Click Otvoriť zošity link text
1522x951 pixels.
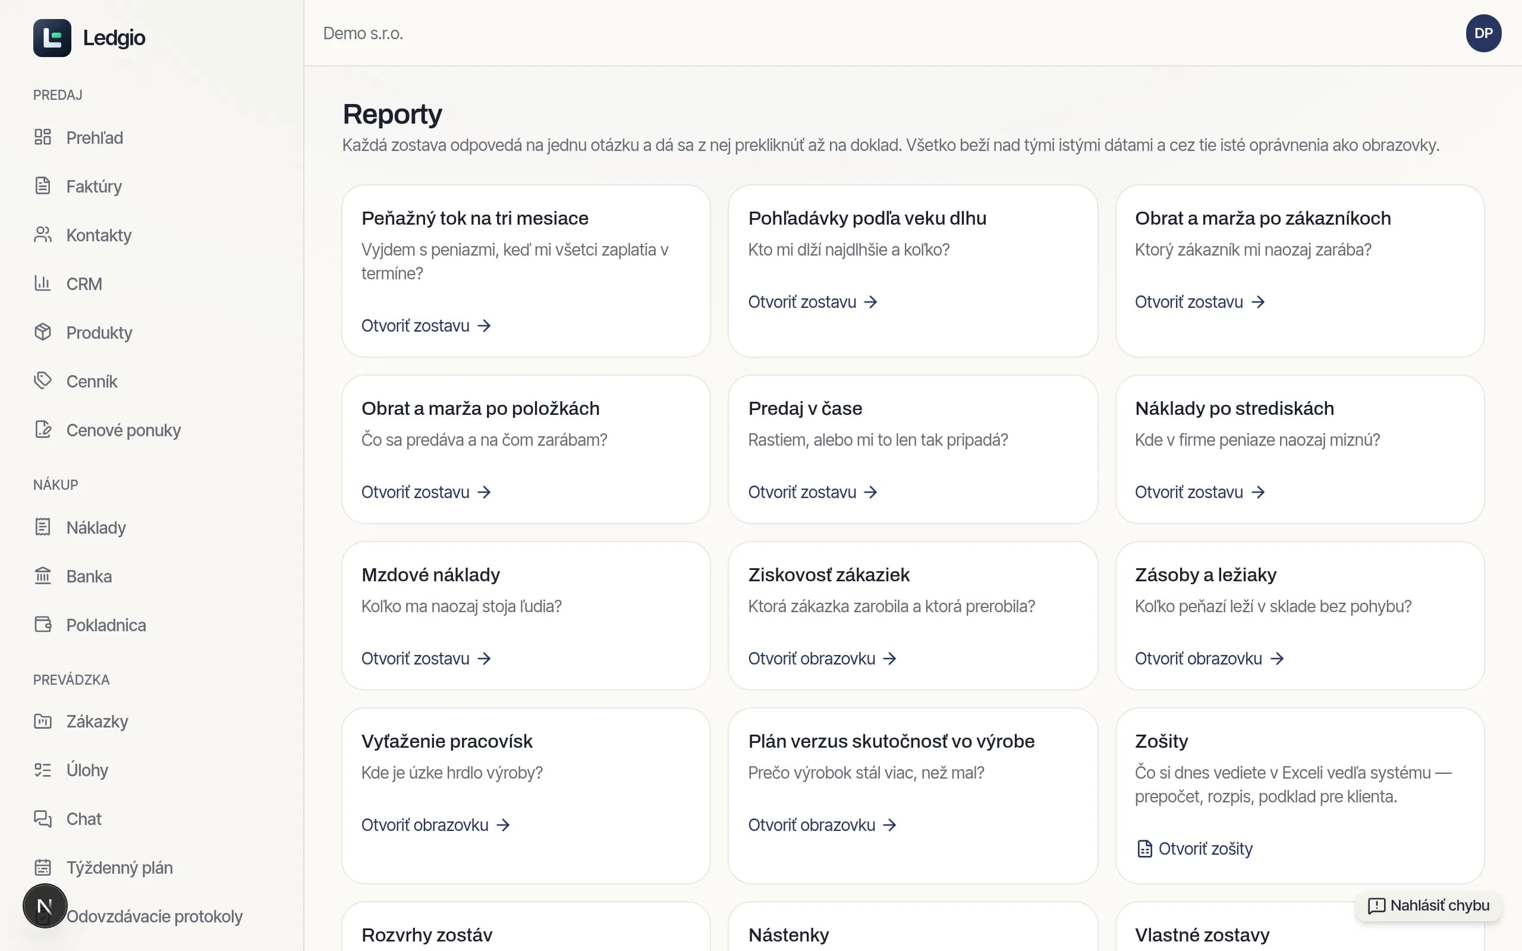(x=1205, y=849)
